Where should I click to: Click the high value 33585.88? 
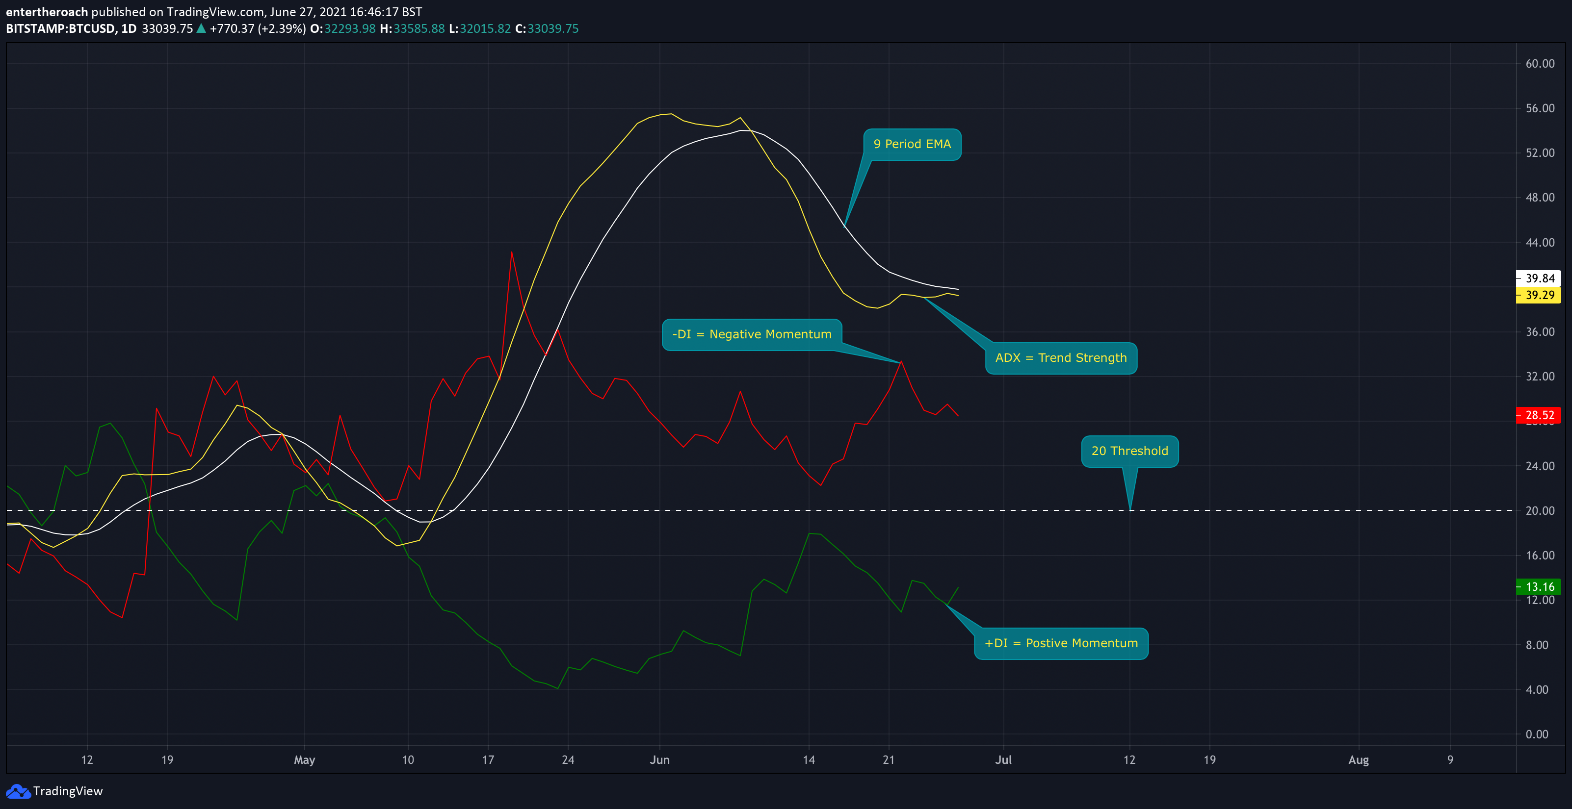point(419,28)
